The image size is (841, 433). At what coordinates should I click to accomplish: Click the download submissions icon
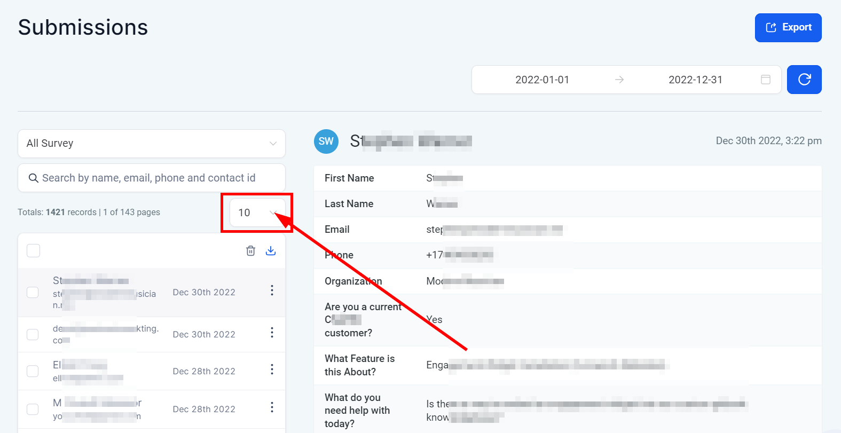point(271,250)
